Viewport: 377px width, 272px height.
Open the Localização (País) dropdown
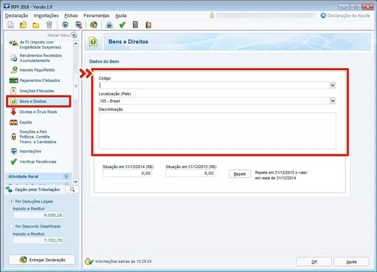point(333,101)
